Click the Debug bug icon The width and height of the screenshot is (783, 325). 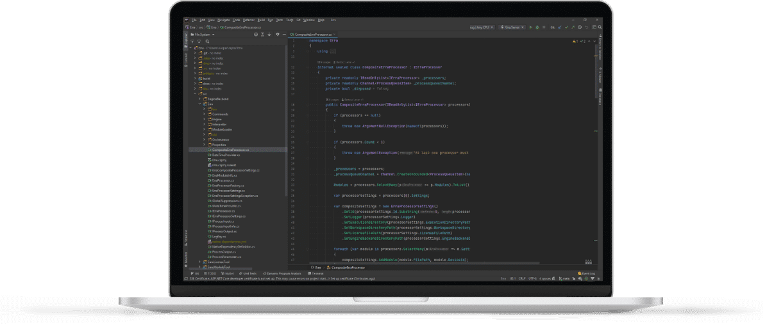pyautogui.click(x=536, y=28)
